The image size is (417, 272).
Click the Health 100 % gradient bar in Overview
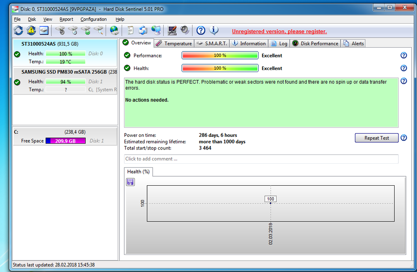(x=220, y=68)
